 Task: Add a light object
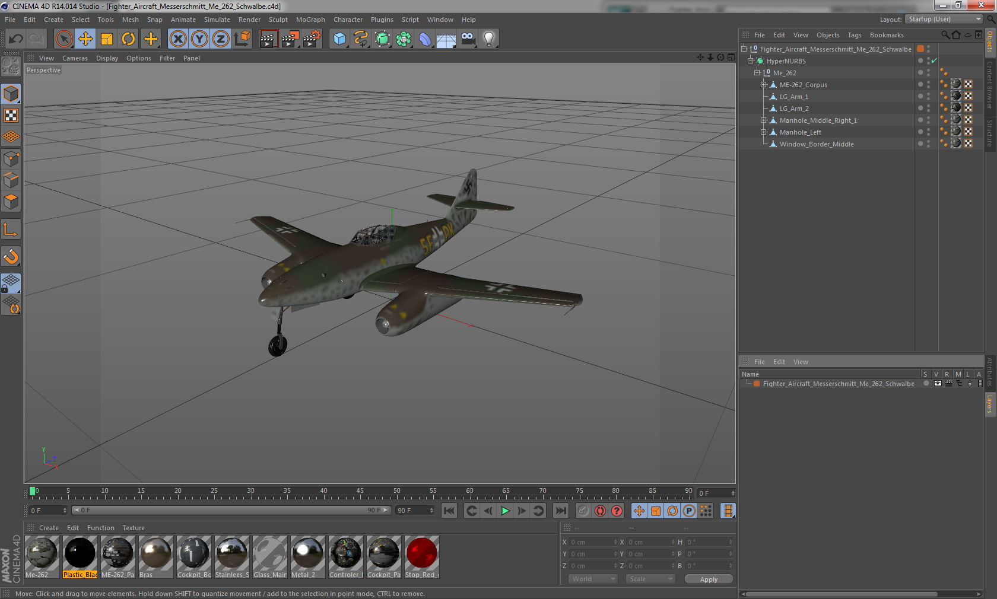tap(489, 39)
